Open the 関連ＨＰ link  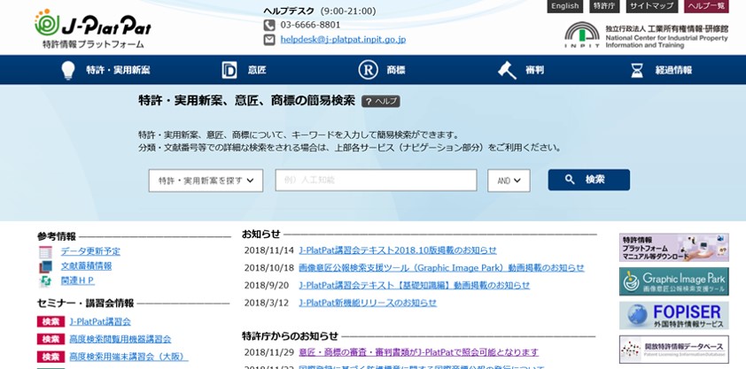(x=78, y=281)
